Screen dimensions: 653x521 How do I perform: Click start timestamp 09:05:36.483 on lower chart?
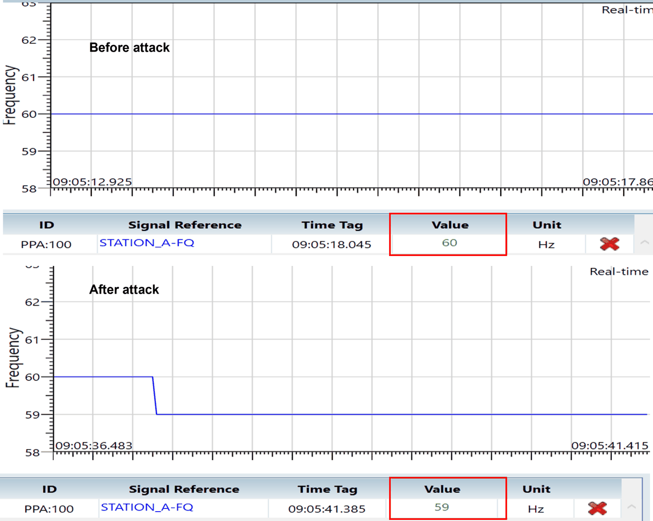pyautogui.click(x=94, y=446)
